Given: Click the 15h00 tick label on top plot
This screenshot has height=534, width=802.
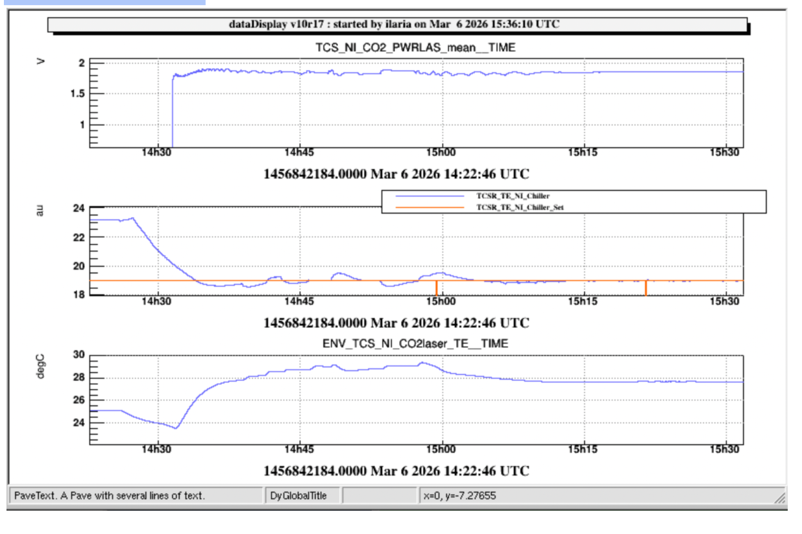Looking at the screenshot, I should pyautogui.click(x=441, y=153).
